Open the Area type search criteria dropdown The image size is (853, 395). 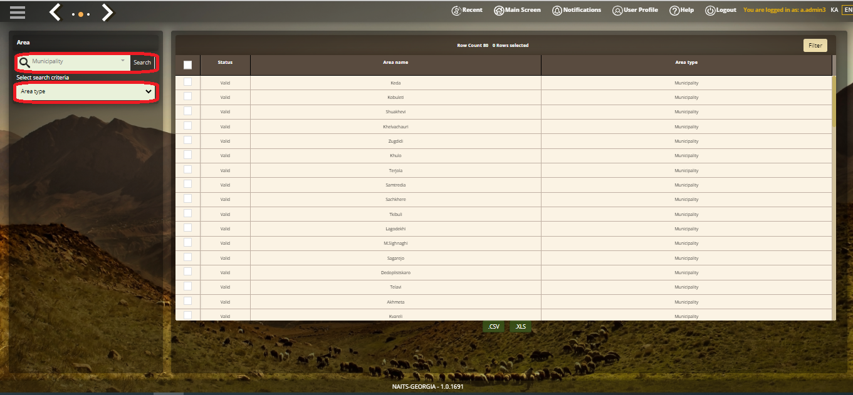pos(86,91)
